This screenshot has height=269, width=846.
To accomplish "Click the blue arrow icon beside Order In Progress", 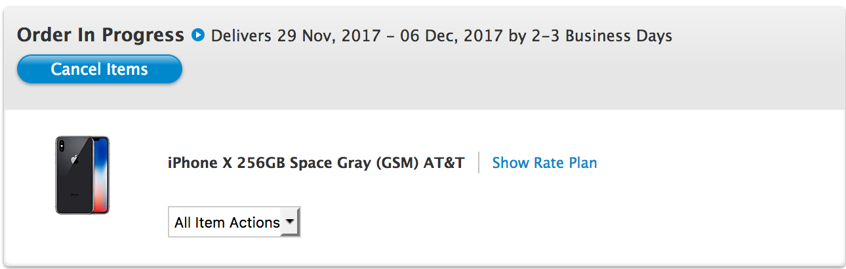I will click(x=198, y=35).
